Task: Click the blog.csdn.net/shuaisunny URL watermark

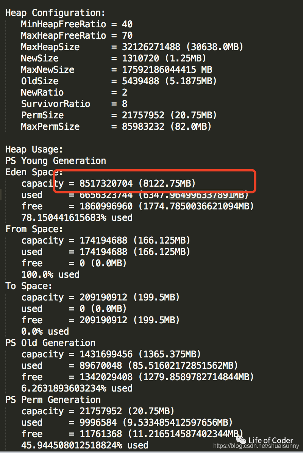Action: pos(256,446)
